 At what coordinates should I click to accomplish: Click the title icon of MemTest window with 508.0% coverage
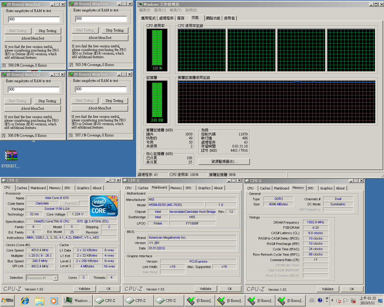point(4,4)
